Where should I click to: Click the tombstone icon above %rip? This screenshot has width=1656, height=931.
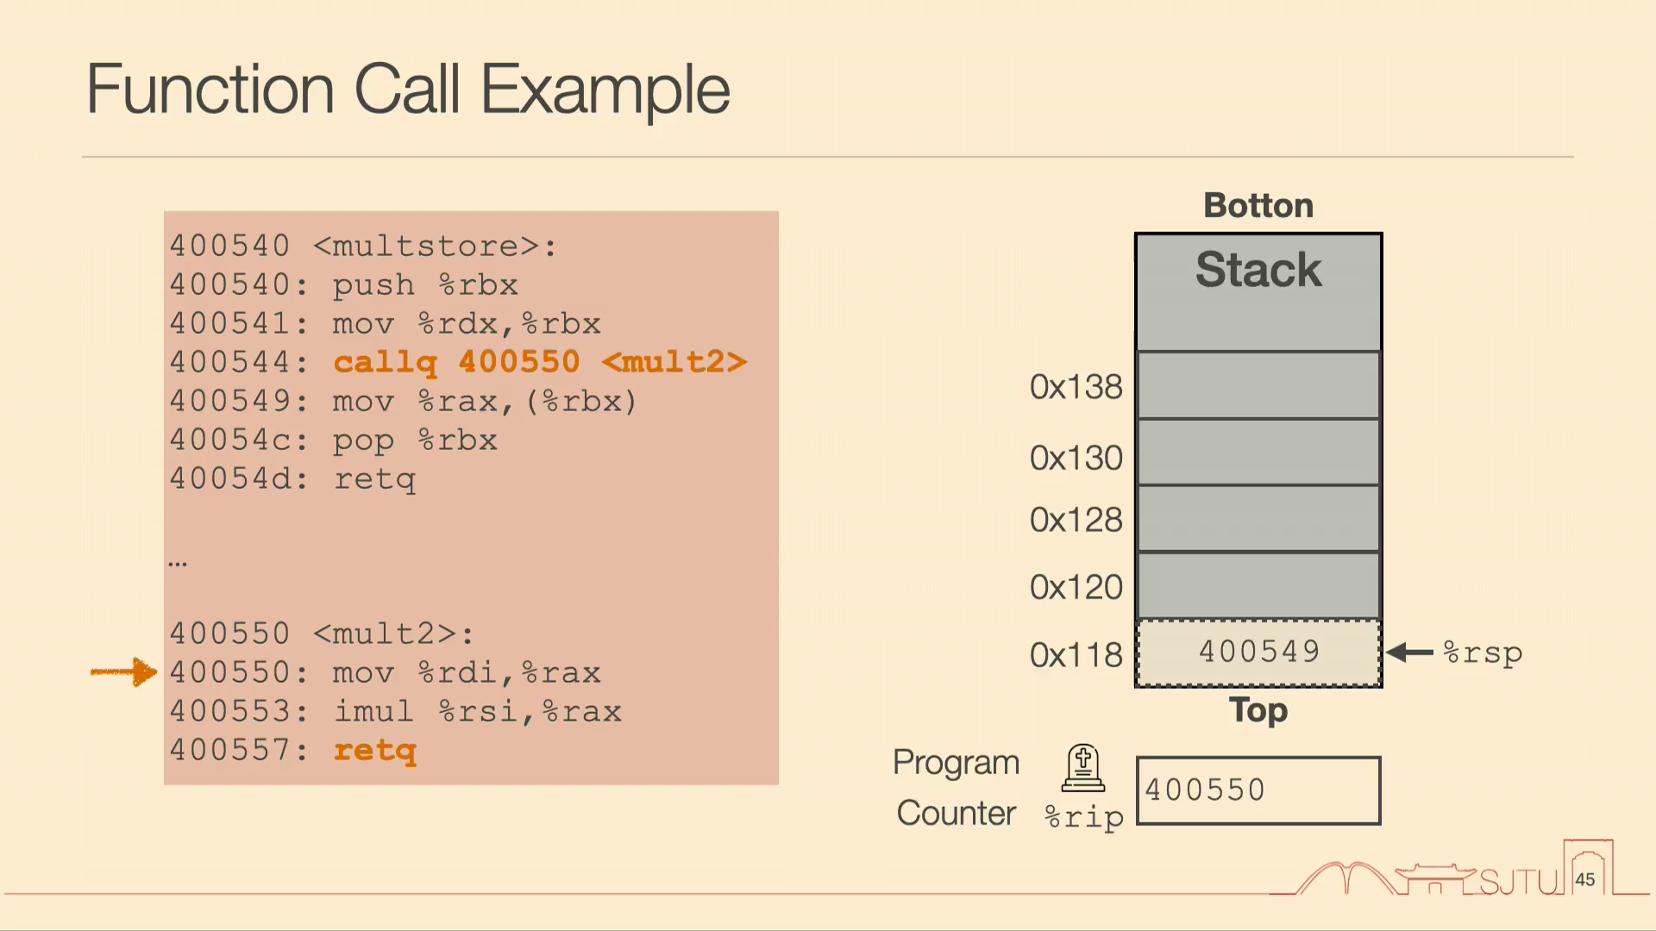click(1083, 768)
